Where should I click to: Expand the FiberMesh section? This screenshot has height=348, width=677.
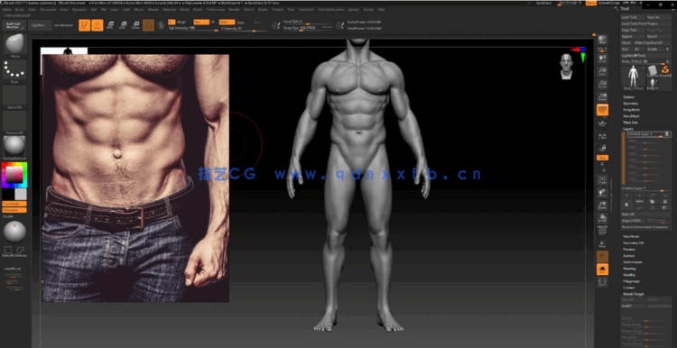pos(631,236)
